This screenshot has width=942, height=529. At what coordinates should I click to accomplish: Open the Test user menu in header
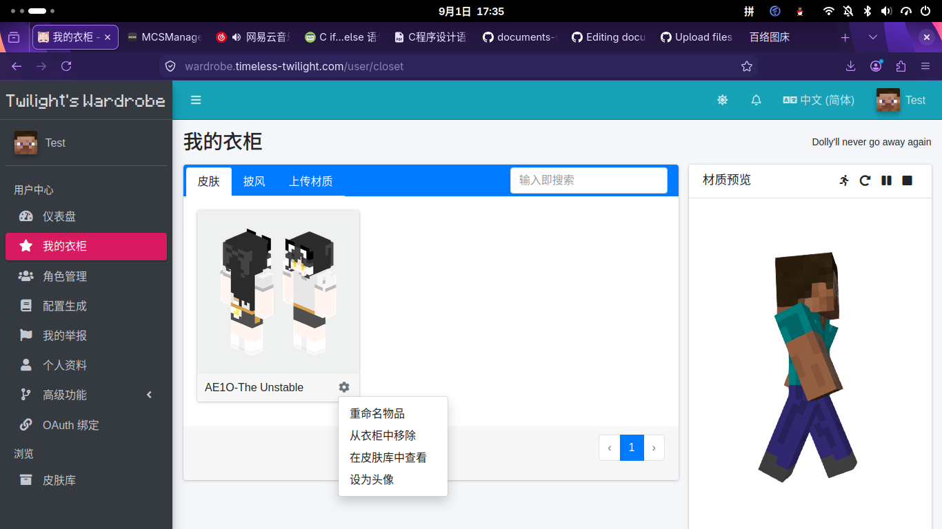[901, 100]
